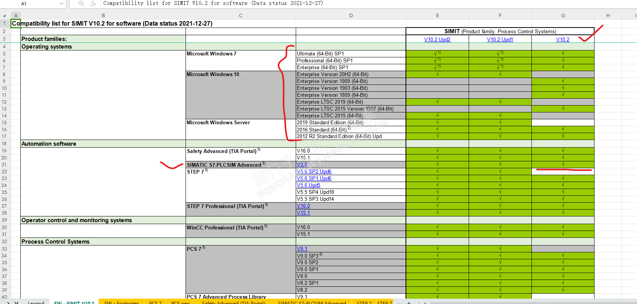Select 'Enterprise Version 20H2 (64-Bit)' cell
637x304 pixels.
[x=351, y=75]
